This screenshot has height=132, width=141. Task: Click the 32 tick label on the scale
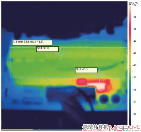(135, 114)
